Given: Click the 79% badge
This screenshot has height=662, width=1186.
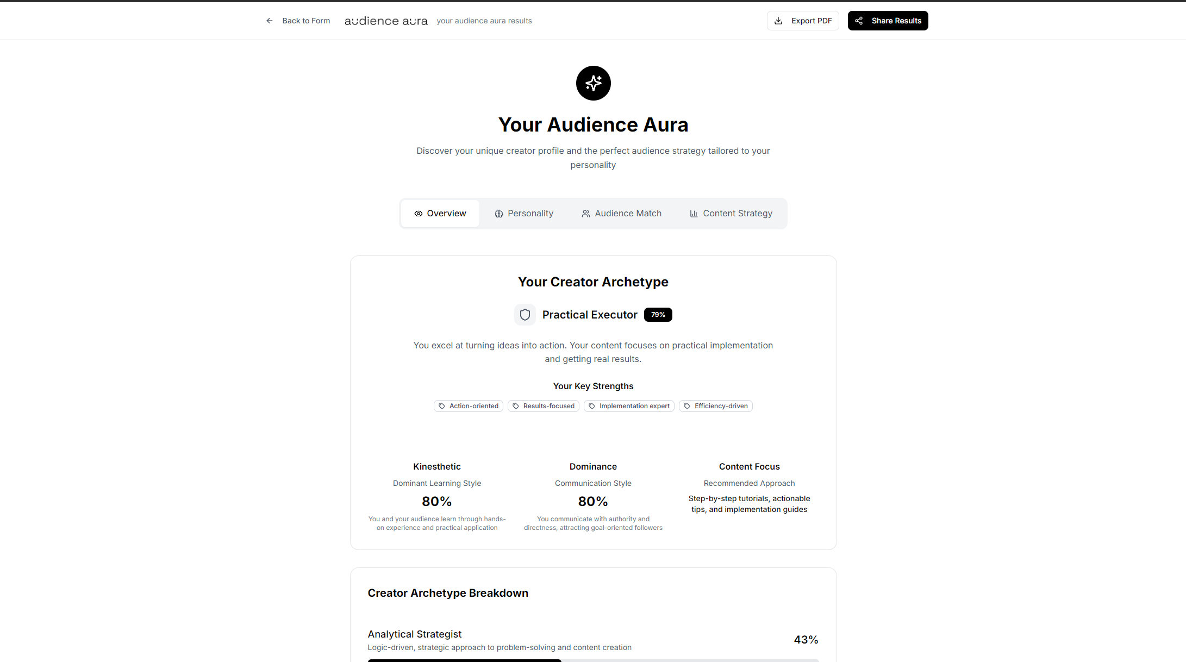Looking at the screenshot, I should (658, 315).
